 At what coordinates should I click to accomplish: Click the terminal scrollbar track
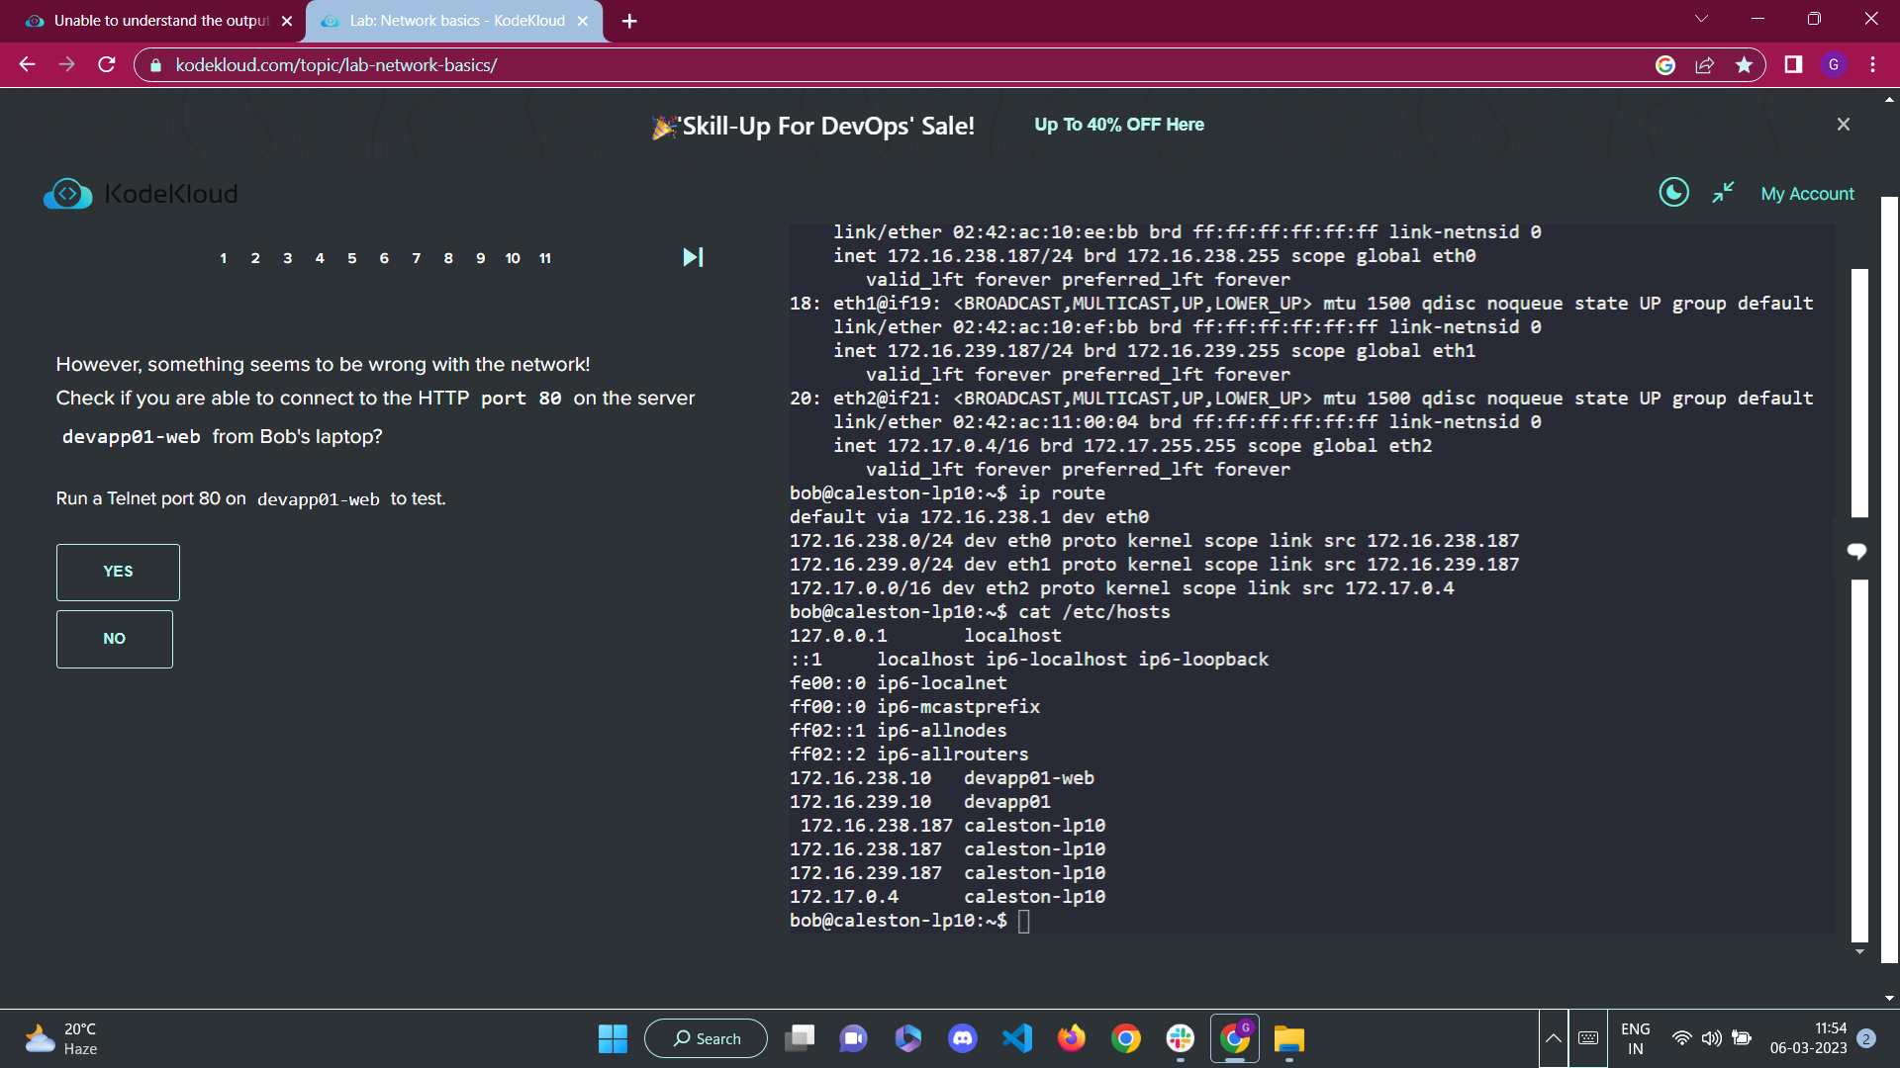(1859, 752)
